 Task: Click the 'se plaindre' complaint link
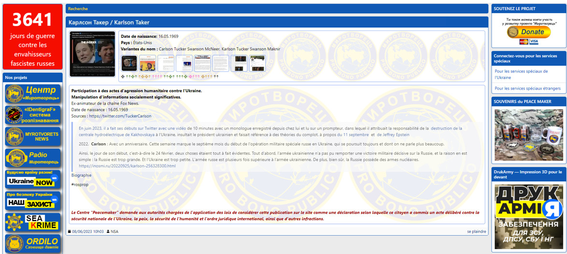(x=476, y=232)
